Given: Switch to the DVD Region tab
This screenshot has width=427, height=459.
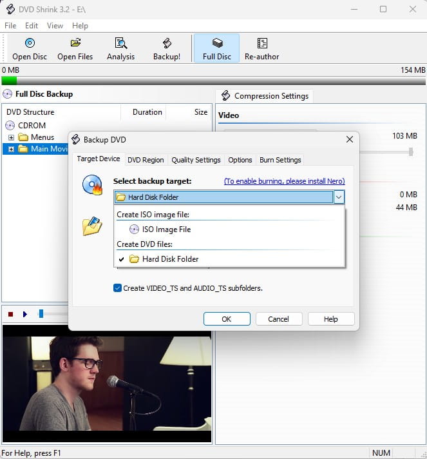Looking at the screenshot, I should [146, 160].
